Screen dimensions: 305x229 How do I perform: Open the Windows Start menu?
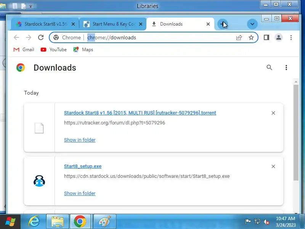(x=10, y=222)
